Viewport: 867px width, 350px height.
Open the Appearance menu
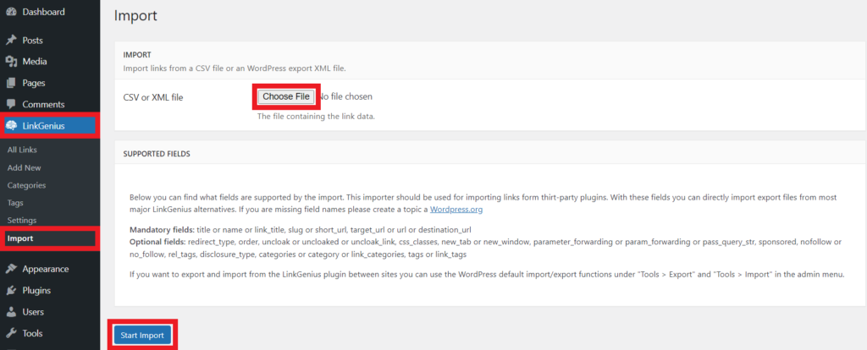pyautogui.click(x=46, y=269)
